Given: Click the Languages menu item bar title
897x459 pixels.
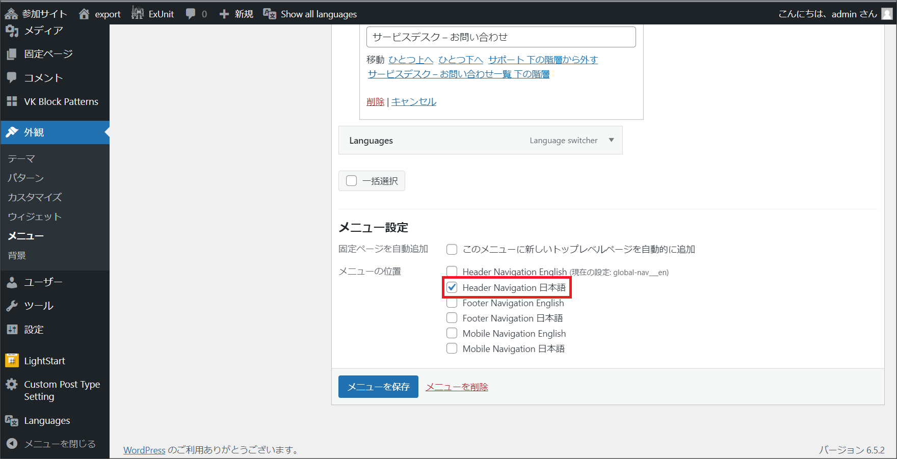Looking at the screenshot, I should coord(371,140).
